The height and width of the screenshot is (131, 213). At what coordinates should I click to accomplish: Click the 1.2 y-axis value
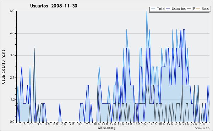tap(12, 100)
